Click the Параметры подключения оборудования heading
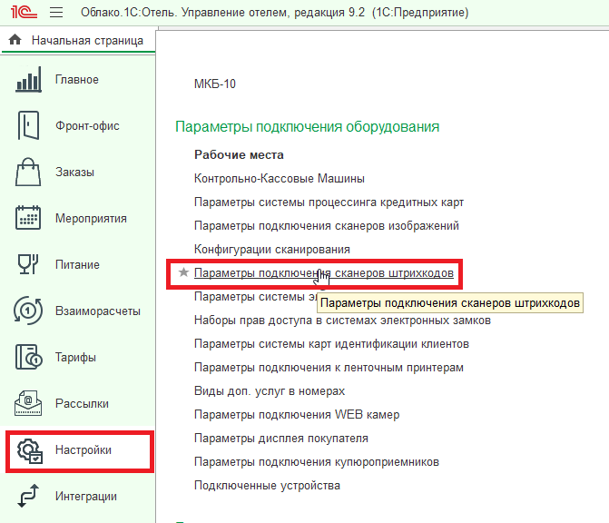Viewport: 609px width, 523px height. coord(307,127)
